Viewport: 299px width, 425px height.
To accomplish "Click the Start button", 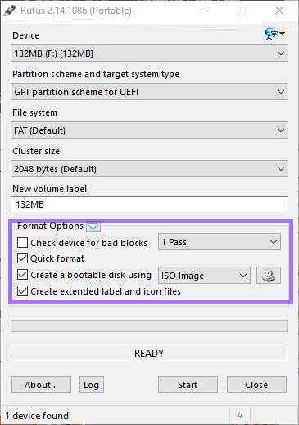I will (x=188, y=385).
